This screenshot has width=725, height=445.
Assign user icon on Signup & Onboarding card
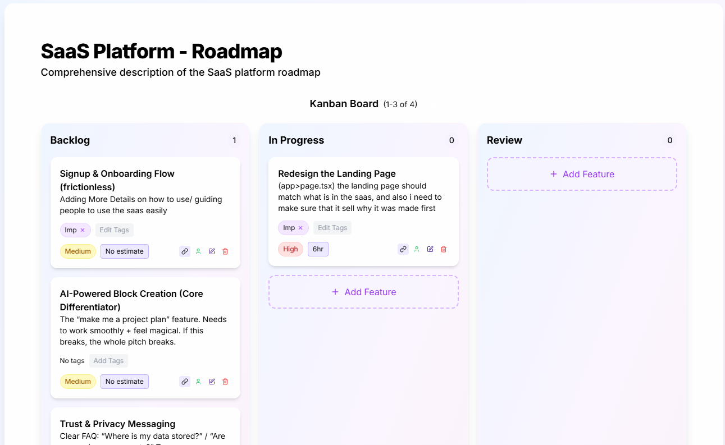(198, 251)
